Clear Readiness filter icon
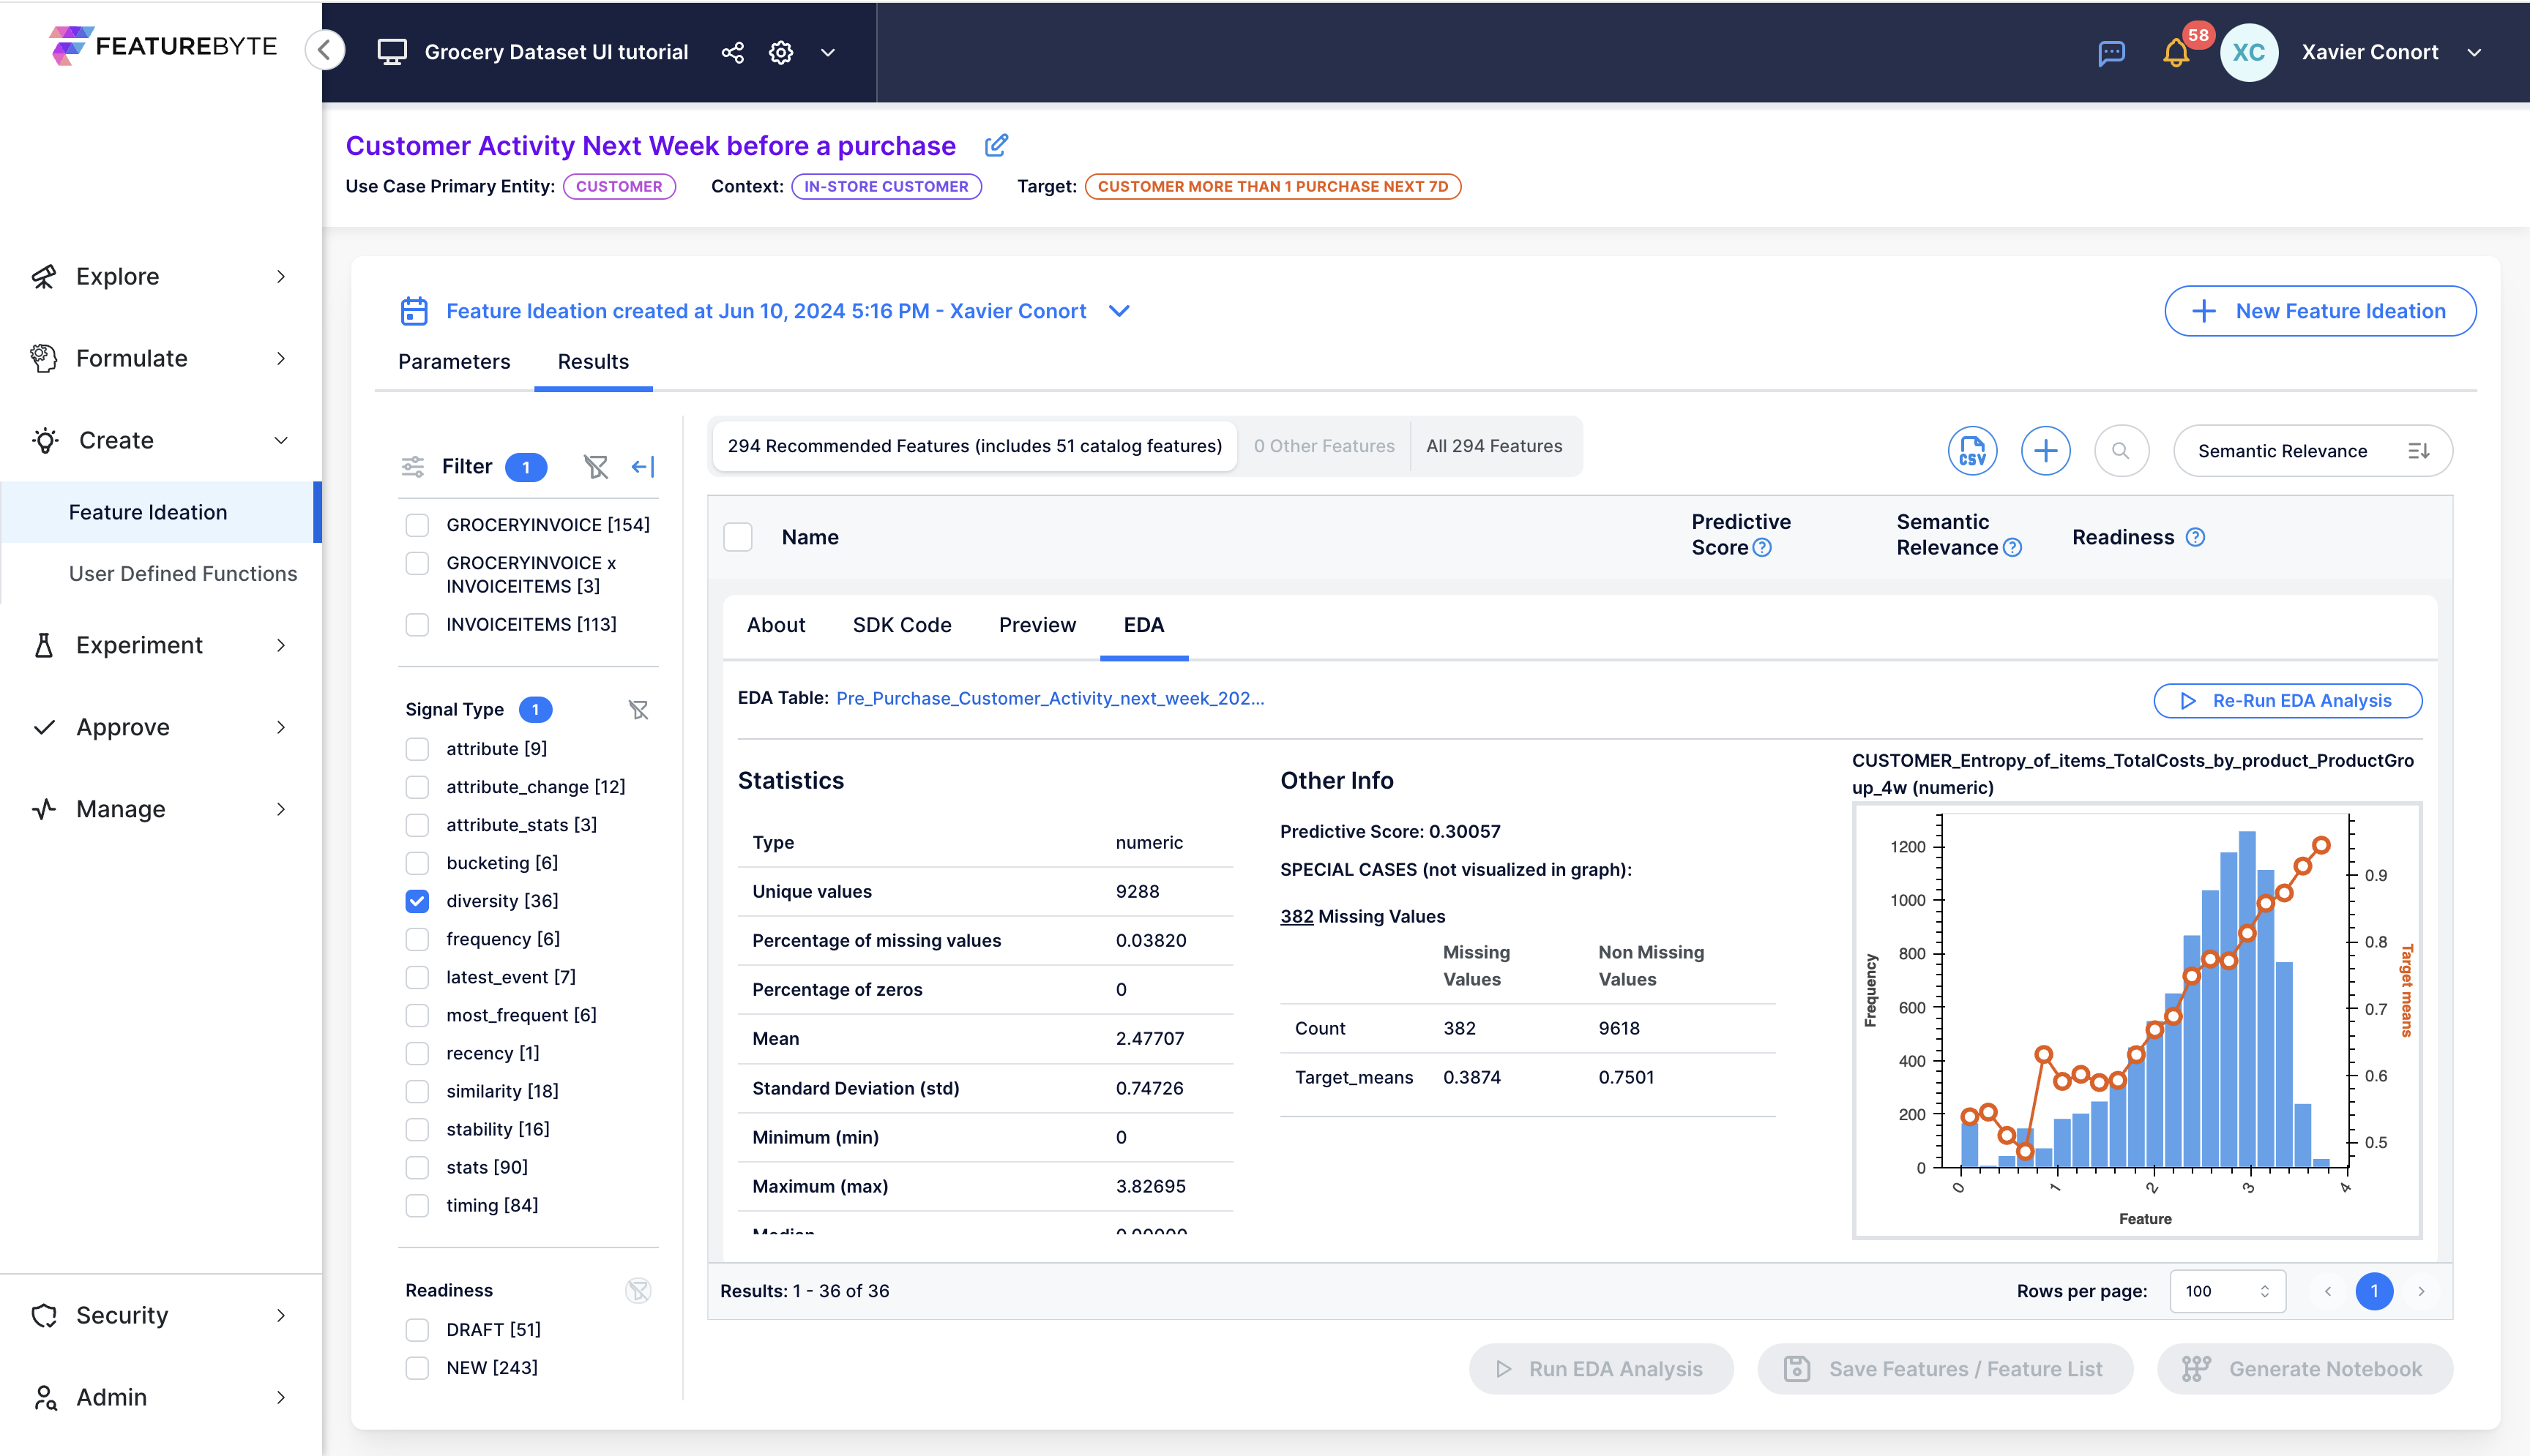Image resolution: width=2530 pixels, height=1456 pixels. pos(638,1290)
